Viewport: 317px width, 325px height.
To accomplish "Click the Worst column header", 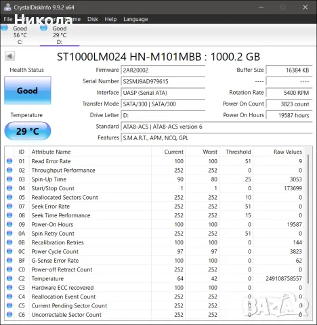I will pyautogui.click(x=203, y=152).
